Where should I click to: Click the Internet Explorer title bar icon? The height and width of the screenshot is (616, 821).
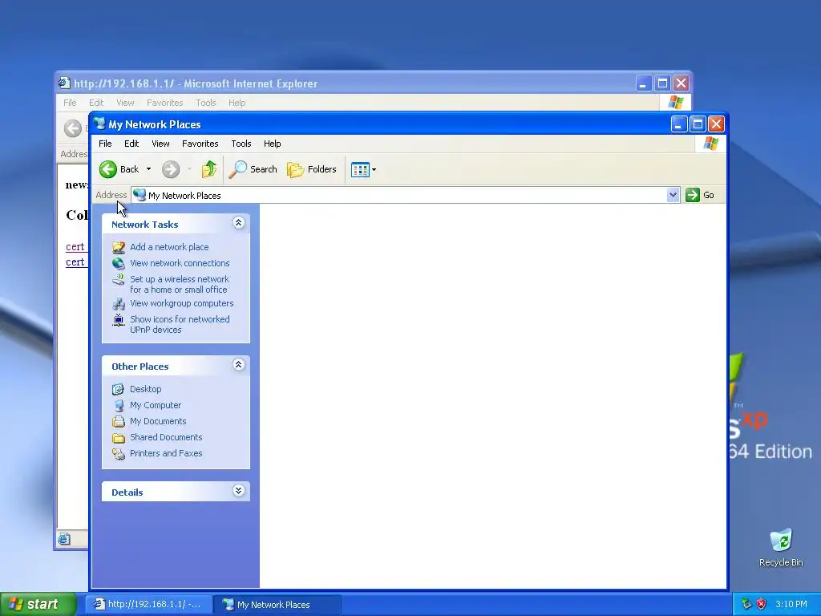point(64,83)
